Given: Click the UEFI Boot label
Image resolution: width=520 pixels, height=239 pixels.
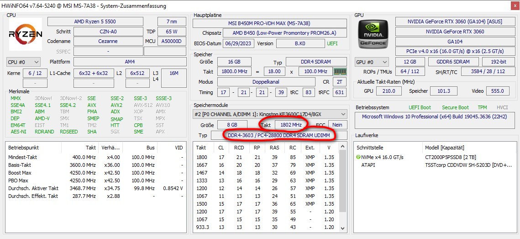Looking at the screenshot, I should click(x=420, y=107).
